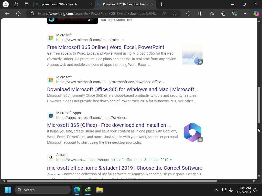The width and height of the screenshot is (262, 196).
Task: Toggle the Split screen icon
Action: click(x=200, y=14)
